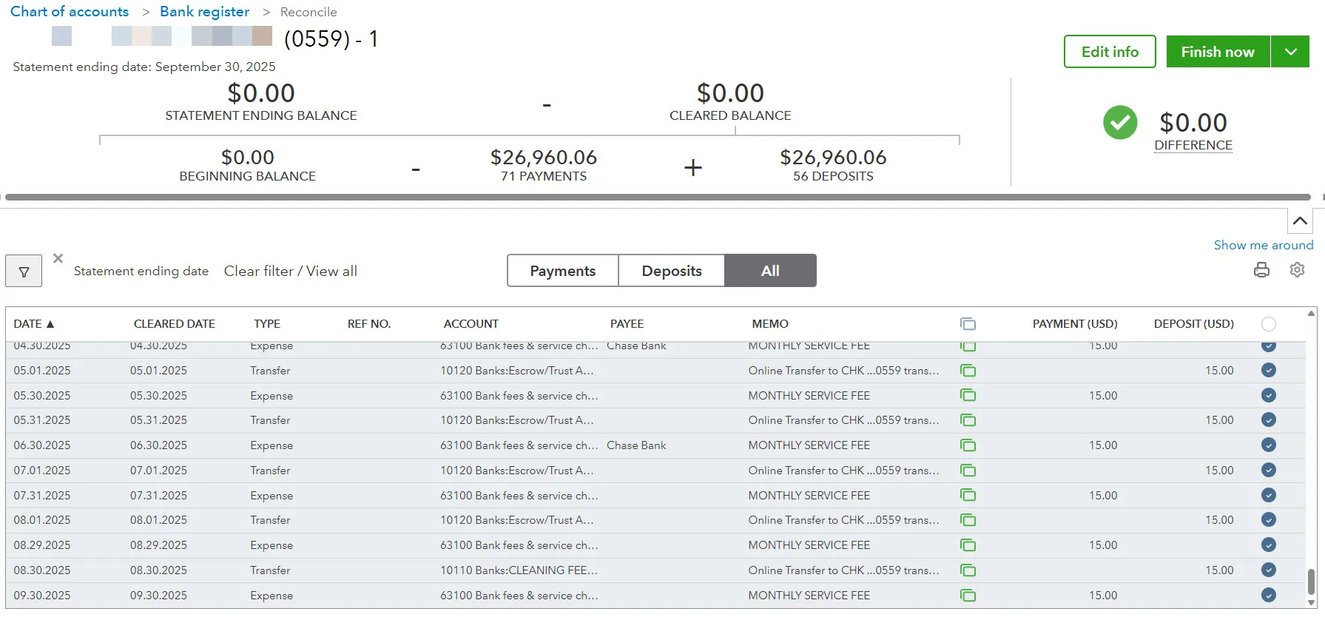
Task: Open attachment icon for 06.30.2025 expense
Action: click(x=968, y=445)
